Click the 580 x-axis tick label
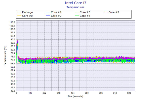Screen dimensions: 151x101 click(x=87, y=93)
